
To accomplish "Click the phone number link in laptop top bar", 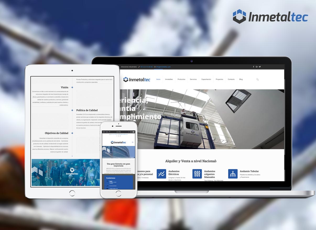I will tap(146, 67).
